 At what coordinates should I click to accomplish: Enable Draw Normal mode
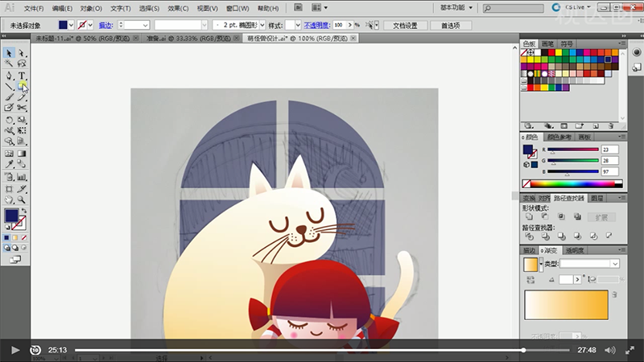coord(7,248)
